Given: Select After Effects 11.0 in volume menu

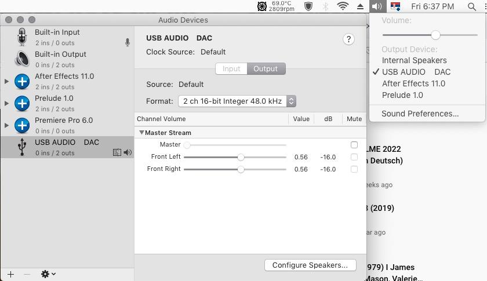Looking at the screenshot, I should coord(413,83).
